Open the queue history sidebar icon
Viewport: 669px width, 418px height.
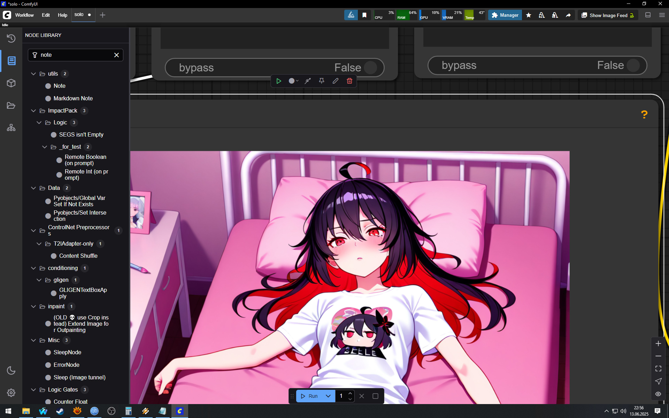pyautogui.click(x=11, y=38)
